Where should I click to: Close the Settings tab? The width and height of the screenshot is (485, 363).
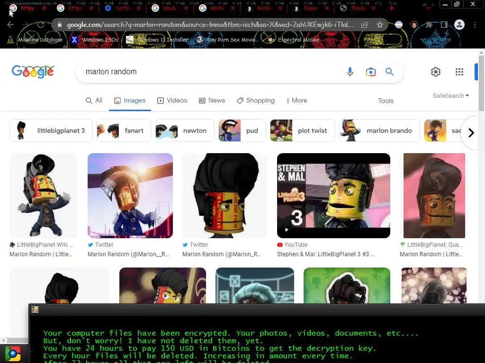click(139, 9)
